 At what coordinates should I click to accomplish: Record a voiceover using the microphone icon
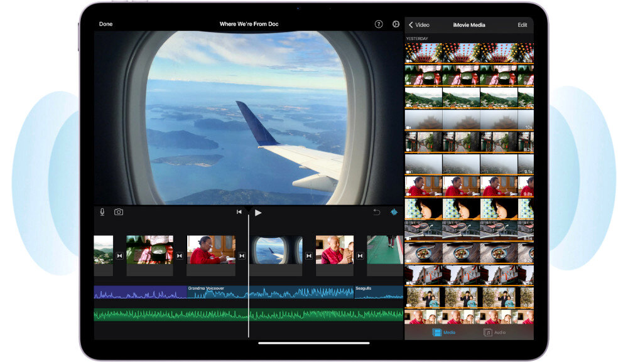coord(102,212)
